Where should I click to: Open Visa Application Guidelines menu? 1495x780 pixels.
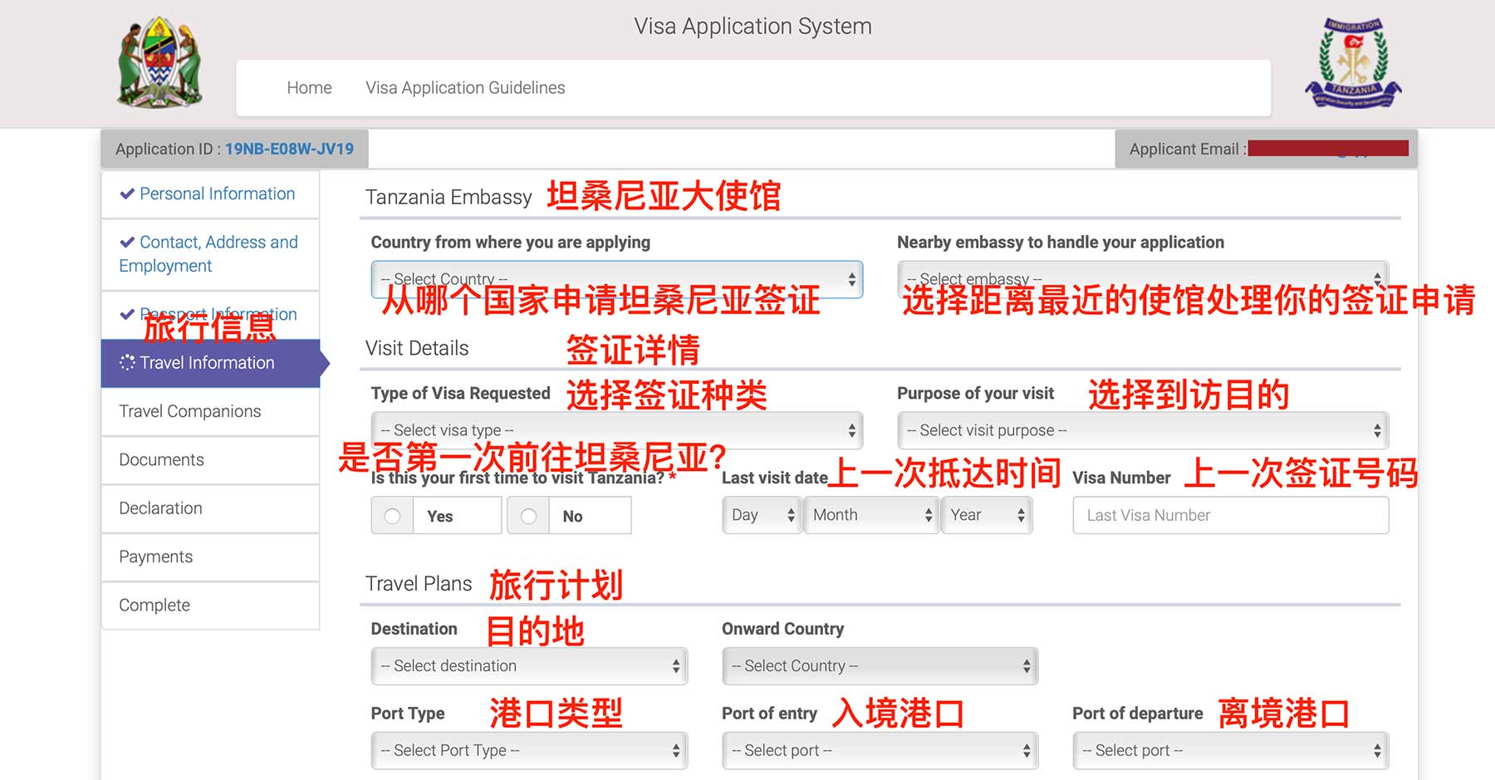tap(465, 88)
